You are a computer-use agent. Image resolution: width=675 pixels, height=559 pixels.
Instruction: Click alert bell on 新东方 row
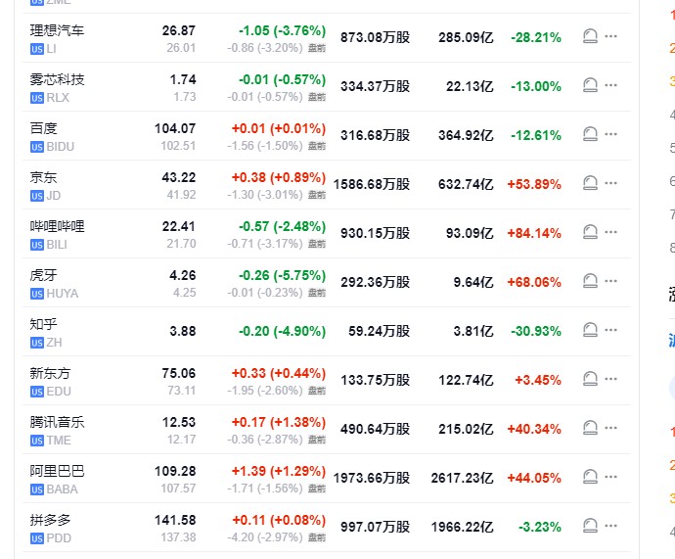coord(590,380)
